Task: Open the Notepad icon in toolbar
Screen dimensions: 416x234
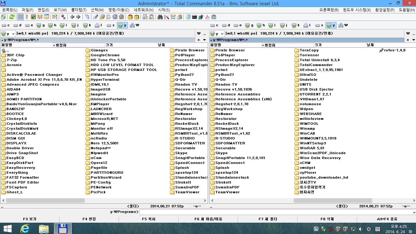Action: [188, 17]
